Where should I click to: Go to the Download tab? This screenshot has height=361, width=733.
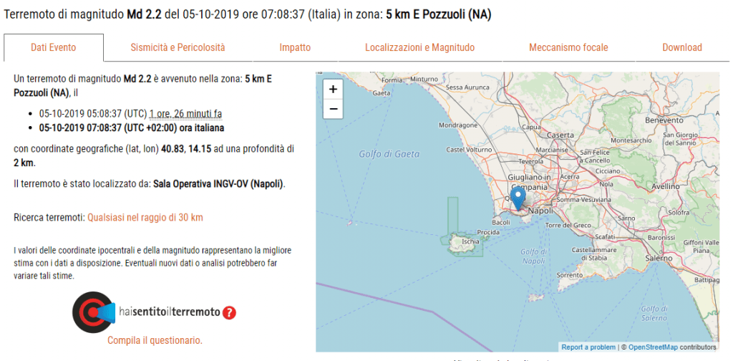(x=681, y=48)
